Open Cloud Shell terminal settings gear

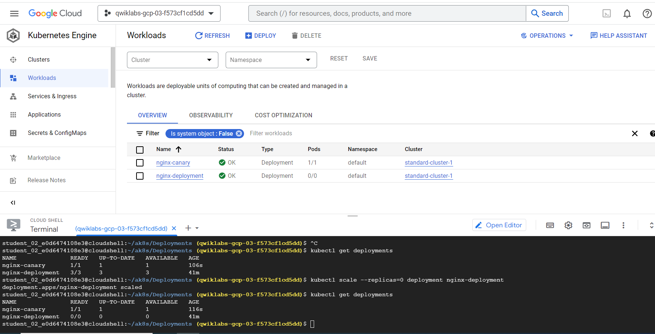(x=568, y=225)
